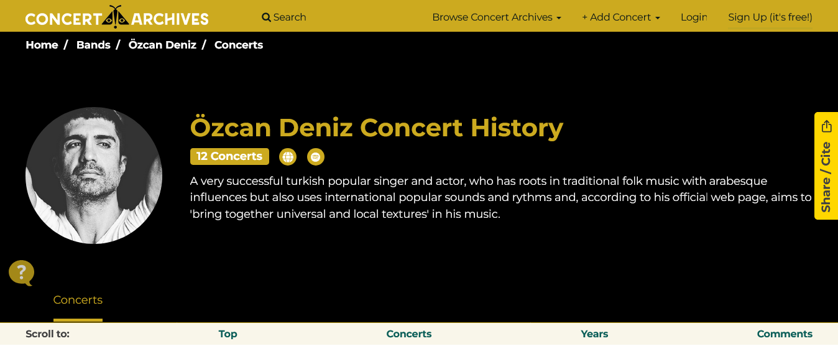The image size is (838, 351).
Task: Open the Concert Archives logo homepage
Action: [x=117, y=17]
